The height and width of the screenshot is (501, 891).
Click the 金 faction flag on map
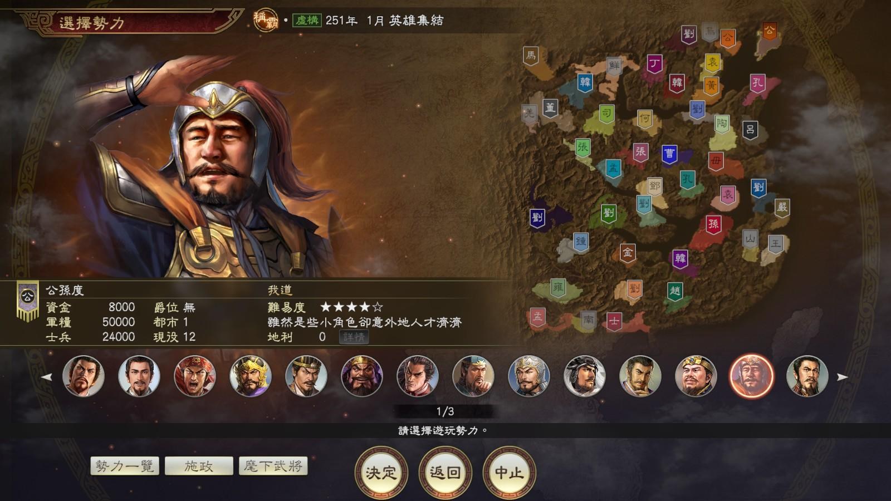628,253
